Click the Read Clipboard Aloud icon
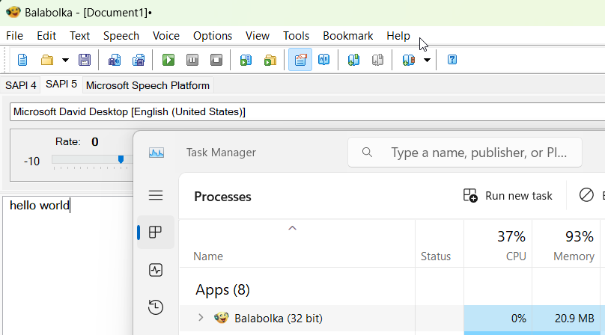605x335 pixels. (246, 60)
